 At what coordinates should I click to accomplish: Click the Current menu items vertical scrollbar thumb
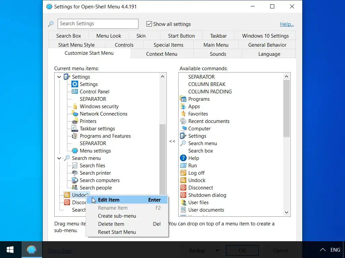[163, 160]
